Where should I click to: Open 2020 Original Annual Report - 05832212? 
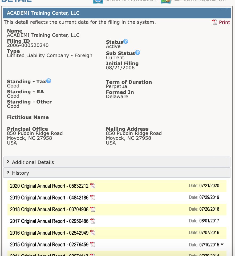click(49, 186)
